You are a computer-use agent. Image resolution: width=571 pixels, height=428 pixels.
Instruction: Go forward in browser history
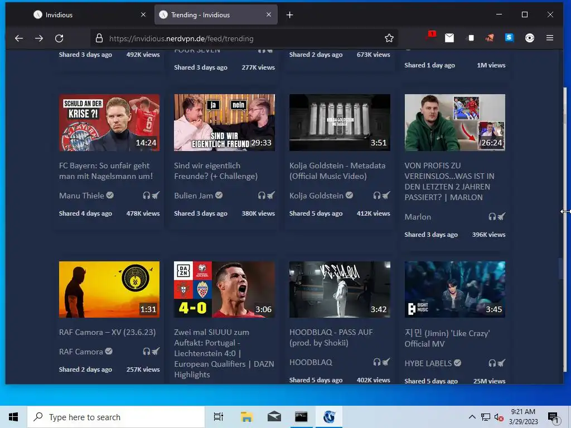(39, 38)
